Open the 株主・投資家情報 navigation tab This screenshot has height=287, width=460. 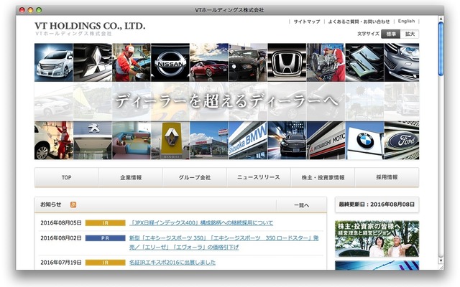pyautogui.click(x=323, y=177)
